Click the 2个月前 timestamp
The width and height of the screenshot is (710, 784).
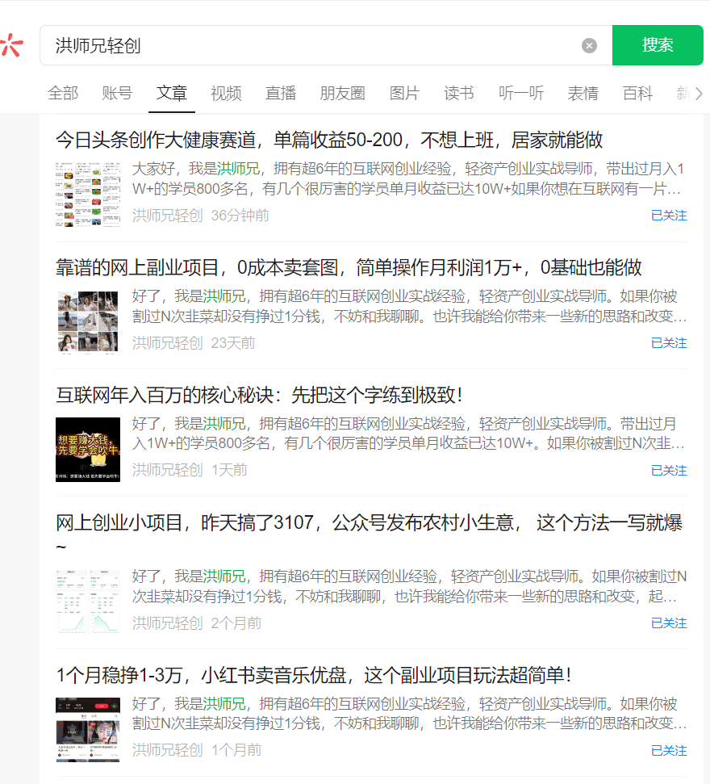point(236,623)
